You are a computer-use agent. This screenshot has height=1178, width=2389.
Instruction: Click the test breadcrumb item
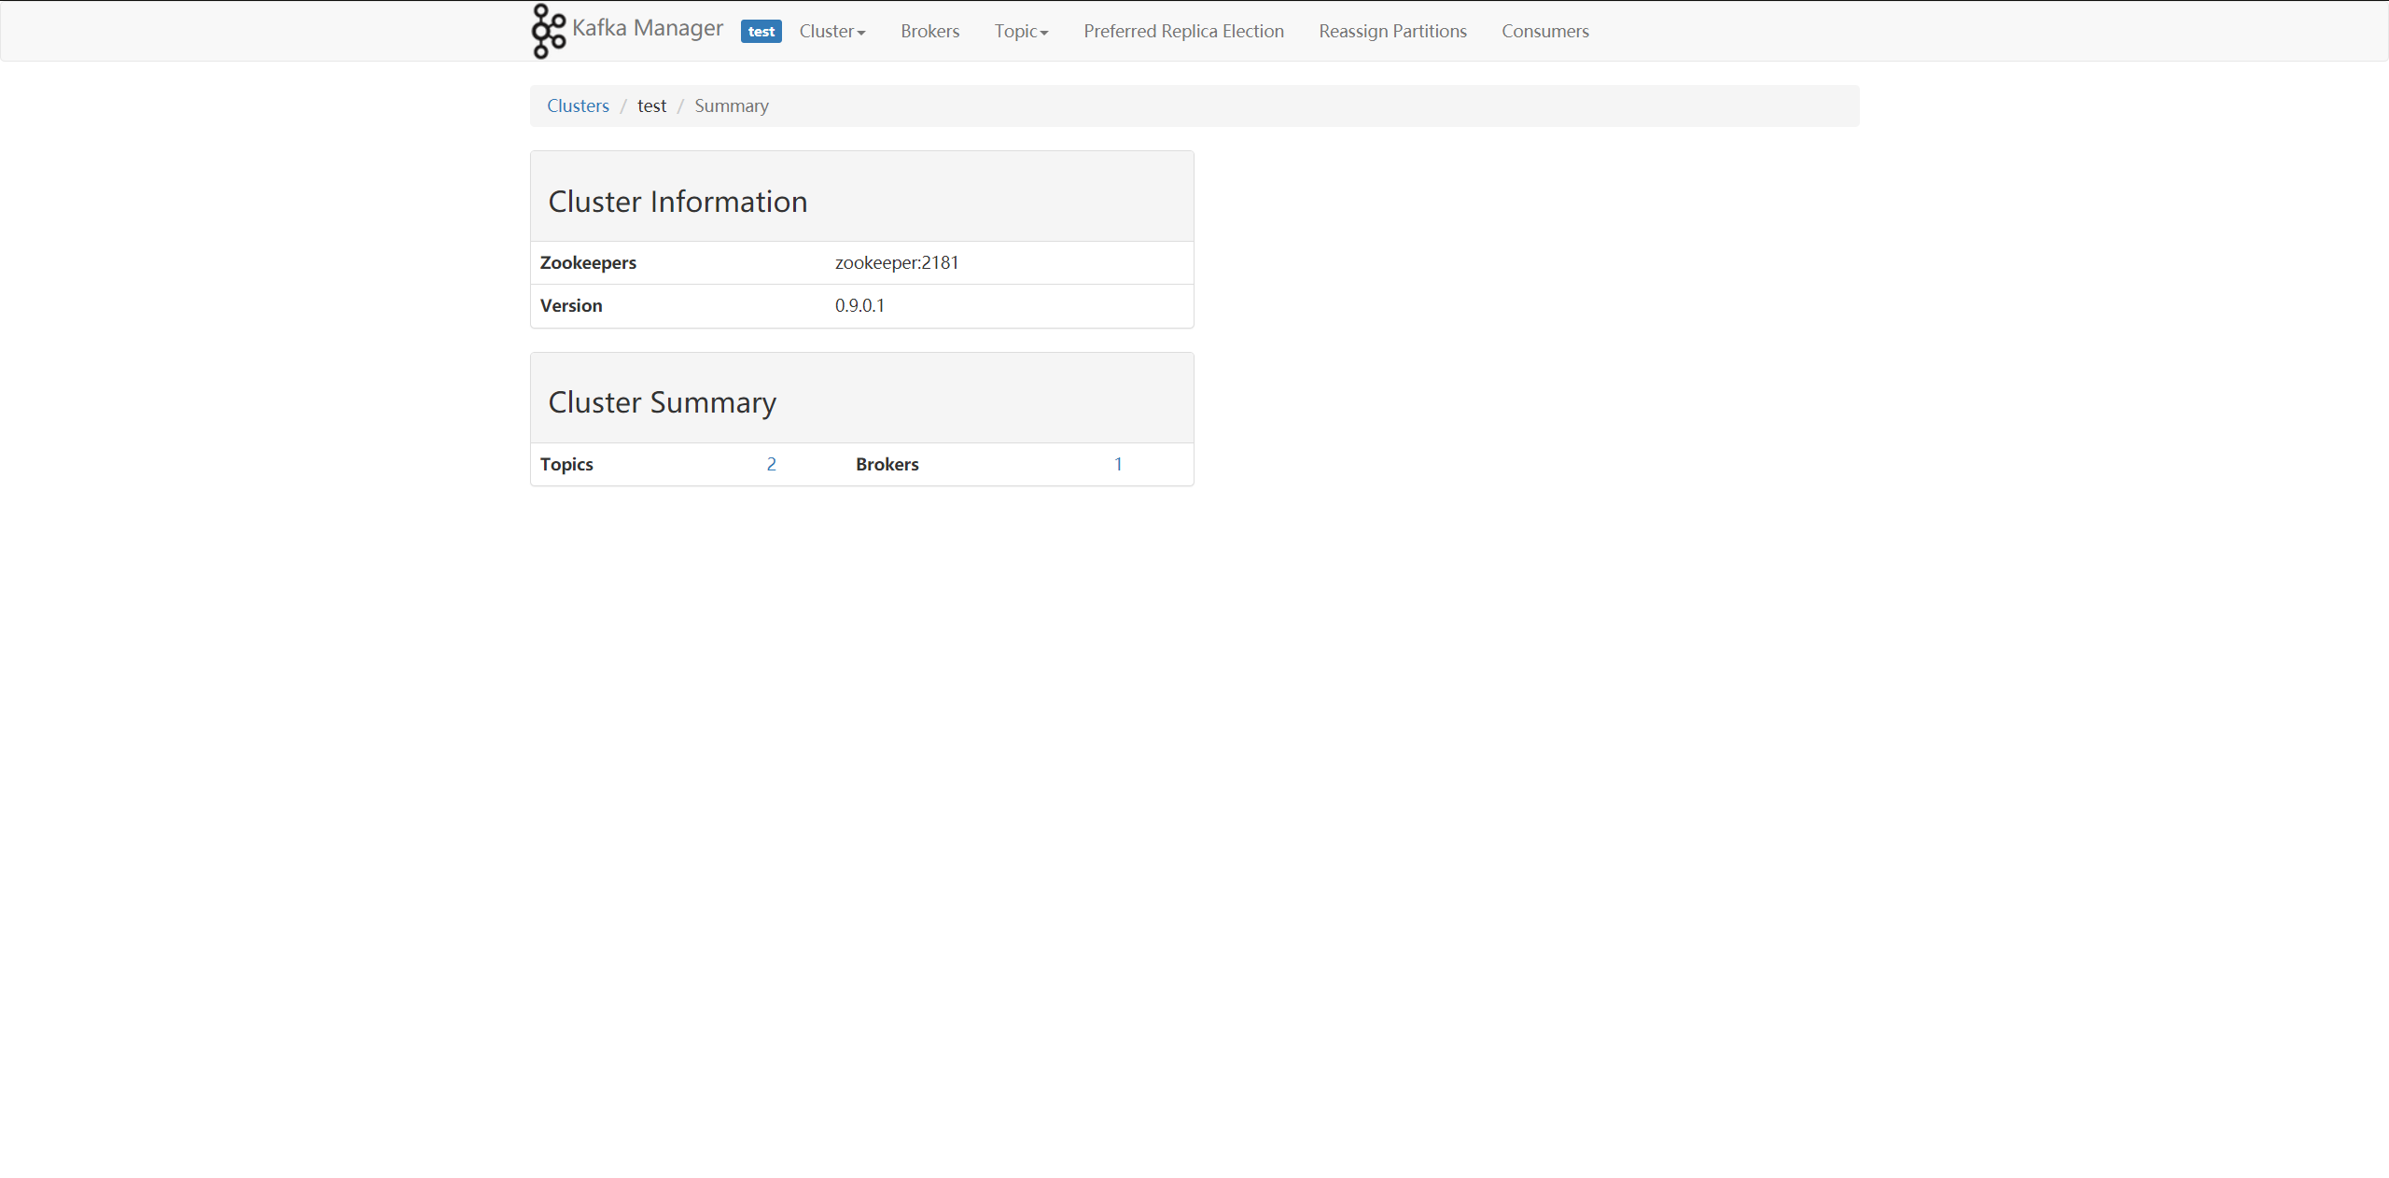tap(651, 105)
